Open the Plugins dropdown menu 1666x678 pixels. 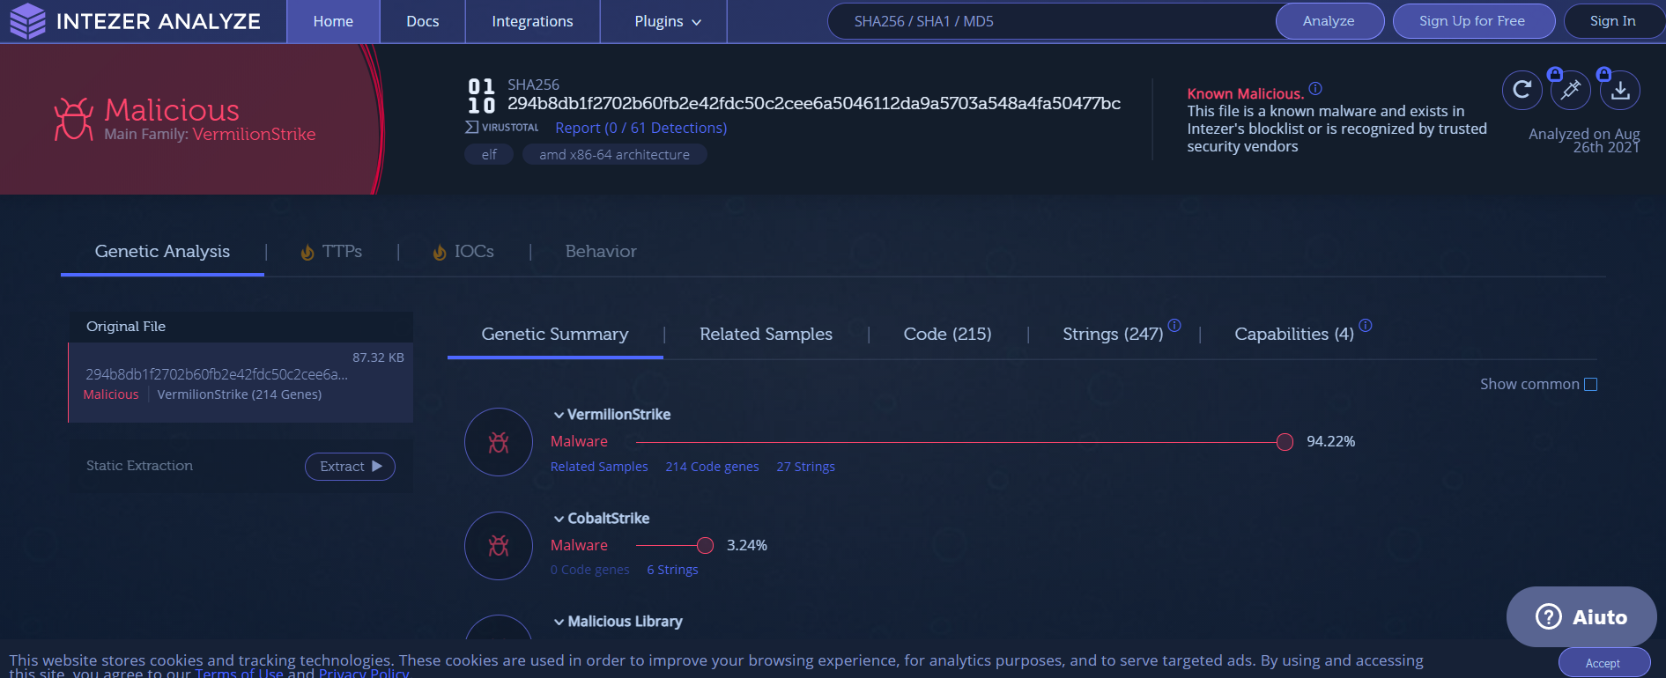[x=667, y=21]
